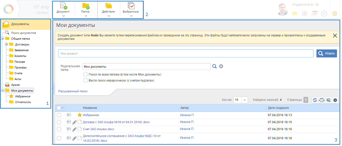The image size is (342, 146).
Task: Open the mail envelope icon in header
Action: (294, 14)
